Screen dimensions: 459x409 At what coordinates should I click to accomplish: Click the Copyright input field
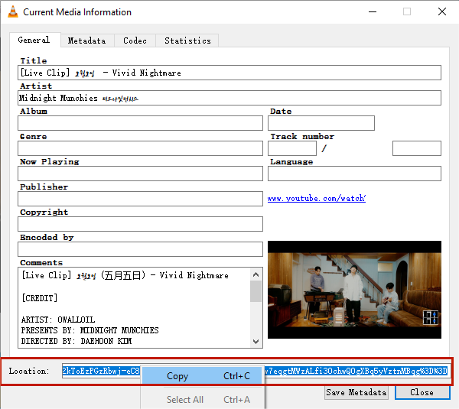tap(141, 224)
